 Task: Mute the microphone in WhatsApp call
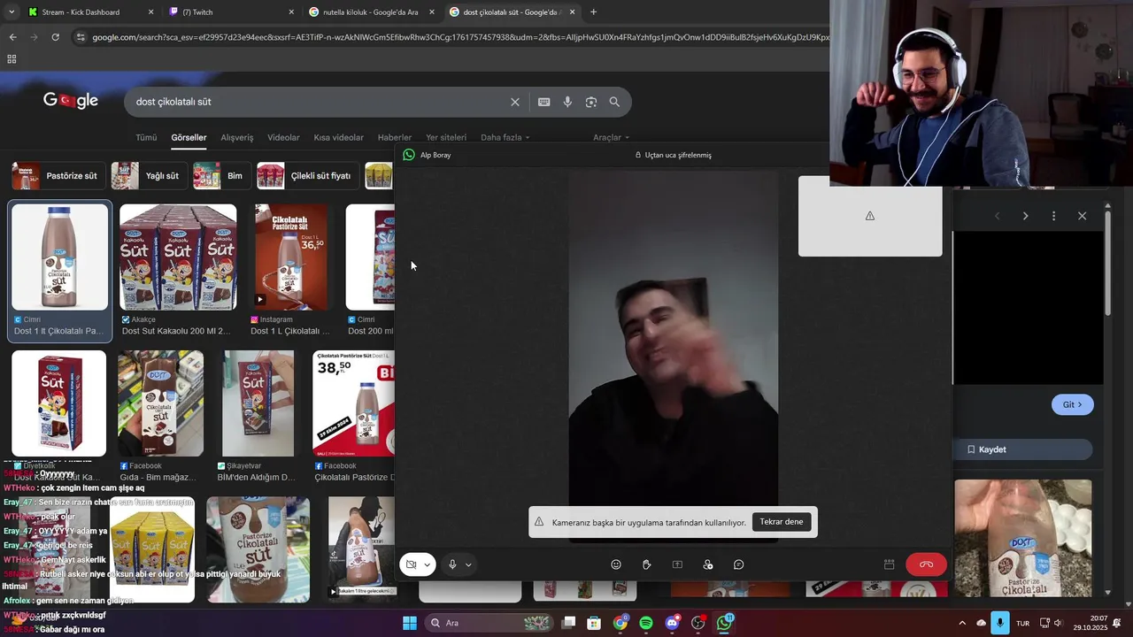[452, 564]
